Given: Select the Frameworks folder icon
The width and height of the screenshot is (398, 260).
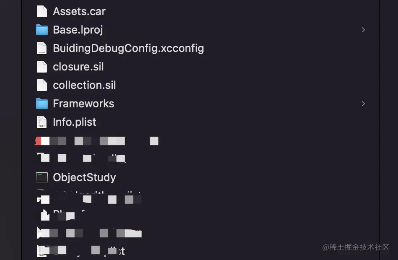Looking at the screenshot, I should (x=41, y=104).
